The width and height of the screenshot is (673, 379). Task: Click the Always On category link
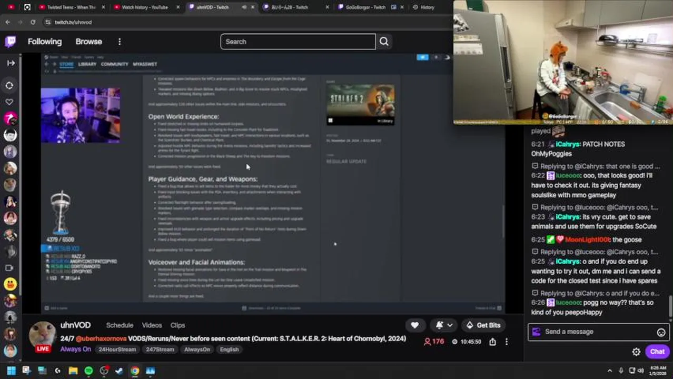pos(75,349)
